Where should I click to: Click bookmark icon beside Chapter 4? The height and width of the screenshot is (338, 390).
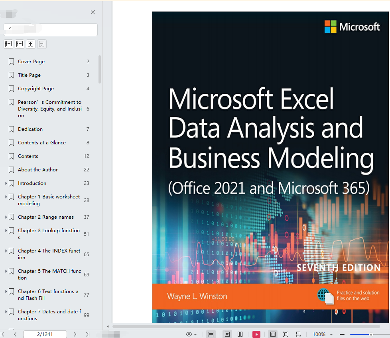point(11,251)
